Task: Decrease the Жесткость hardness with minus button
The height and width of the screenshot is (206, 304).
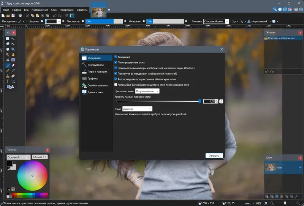Action: coord(83,21)
